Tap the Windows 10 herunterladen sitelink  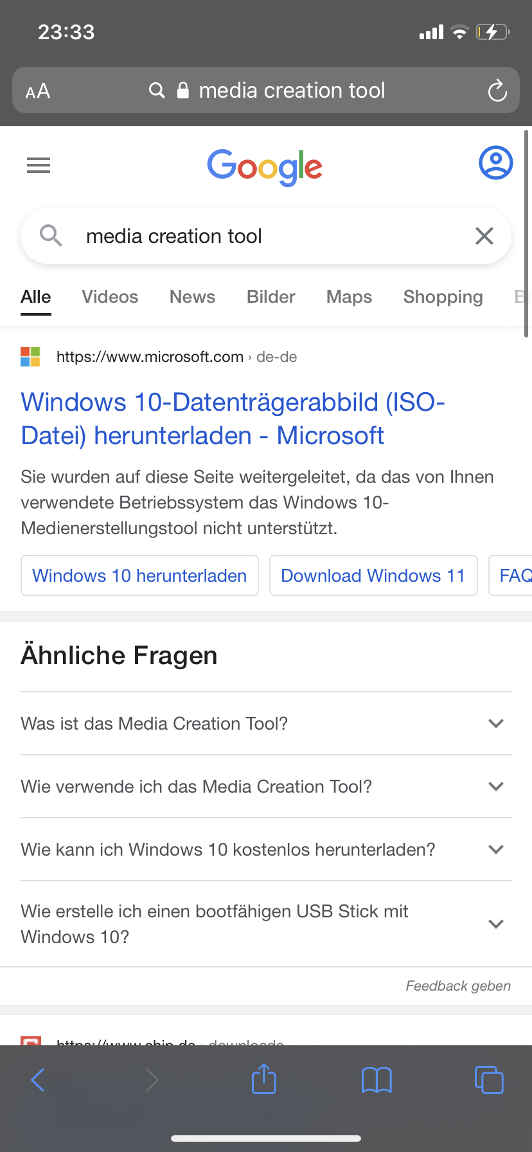coord(139,575)
